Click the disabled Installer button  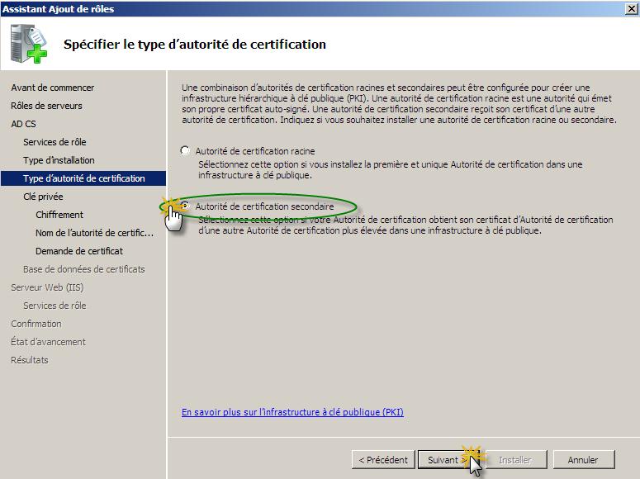[515, 460]
